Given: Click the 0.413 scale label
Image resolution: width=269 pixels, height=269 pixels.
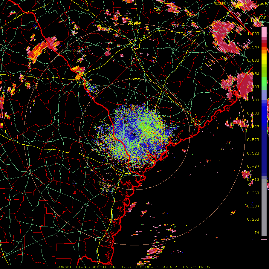Looking at the screenshot, I should point(253,180).
